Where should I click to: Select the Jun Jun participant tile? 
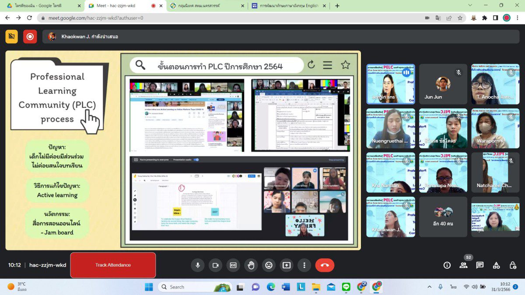tap(443, 84)
